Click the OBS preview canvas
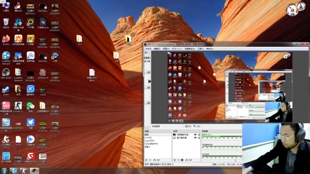The width and height of the screenshot is (310, 174). (x=230, y=87)
